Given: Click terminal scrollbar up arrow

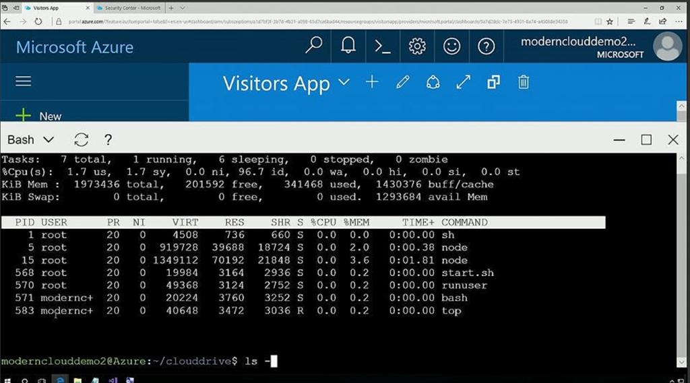Looking at the screenshot, I should click(682, 158).
